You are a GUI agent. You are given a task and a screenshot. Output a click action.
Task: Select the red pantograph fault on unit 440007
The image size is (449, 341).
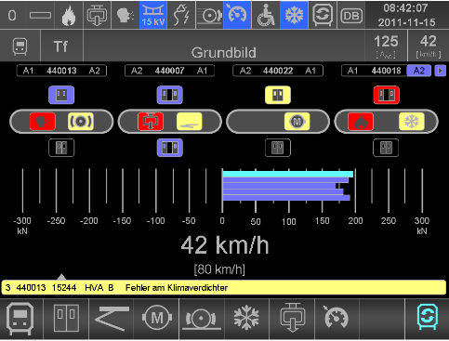(151, 122)
